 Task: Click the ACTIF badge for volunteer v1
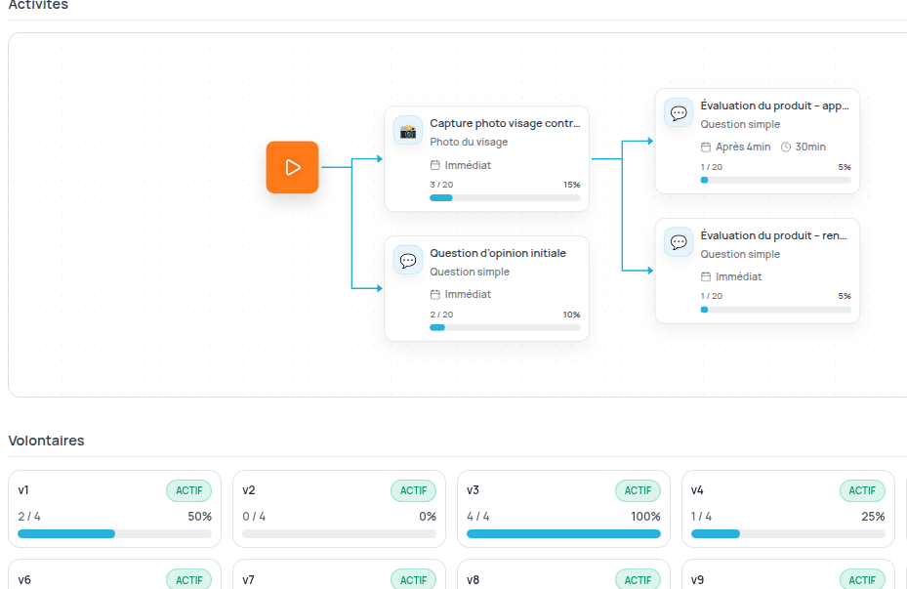coord(188,490)
